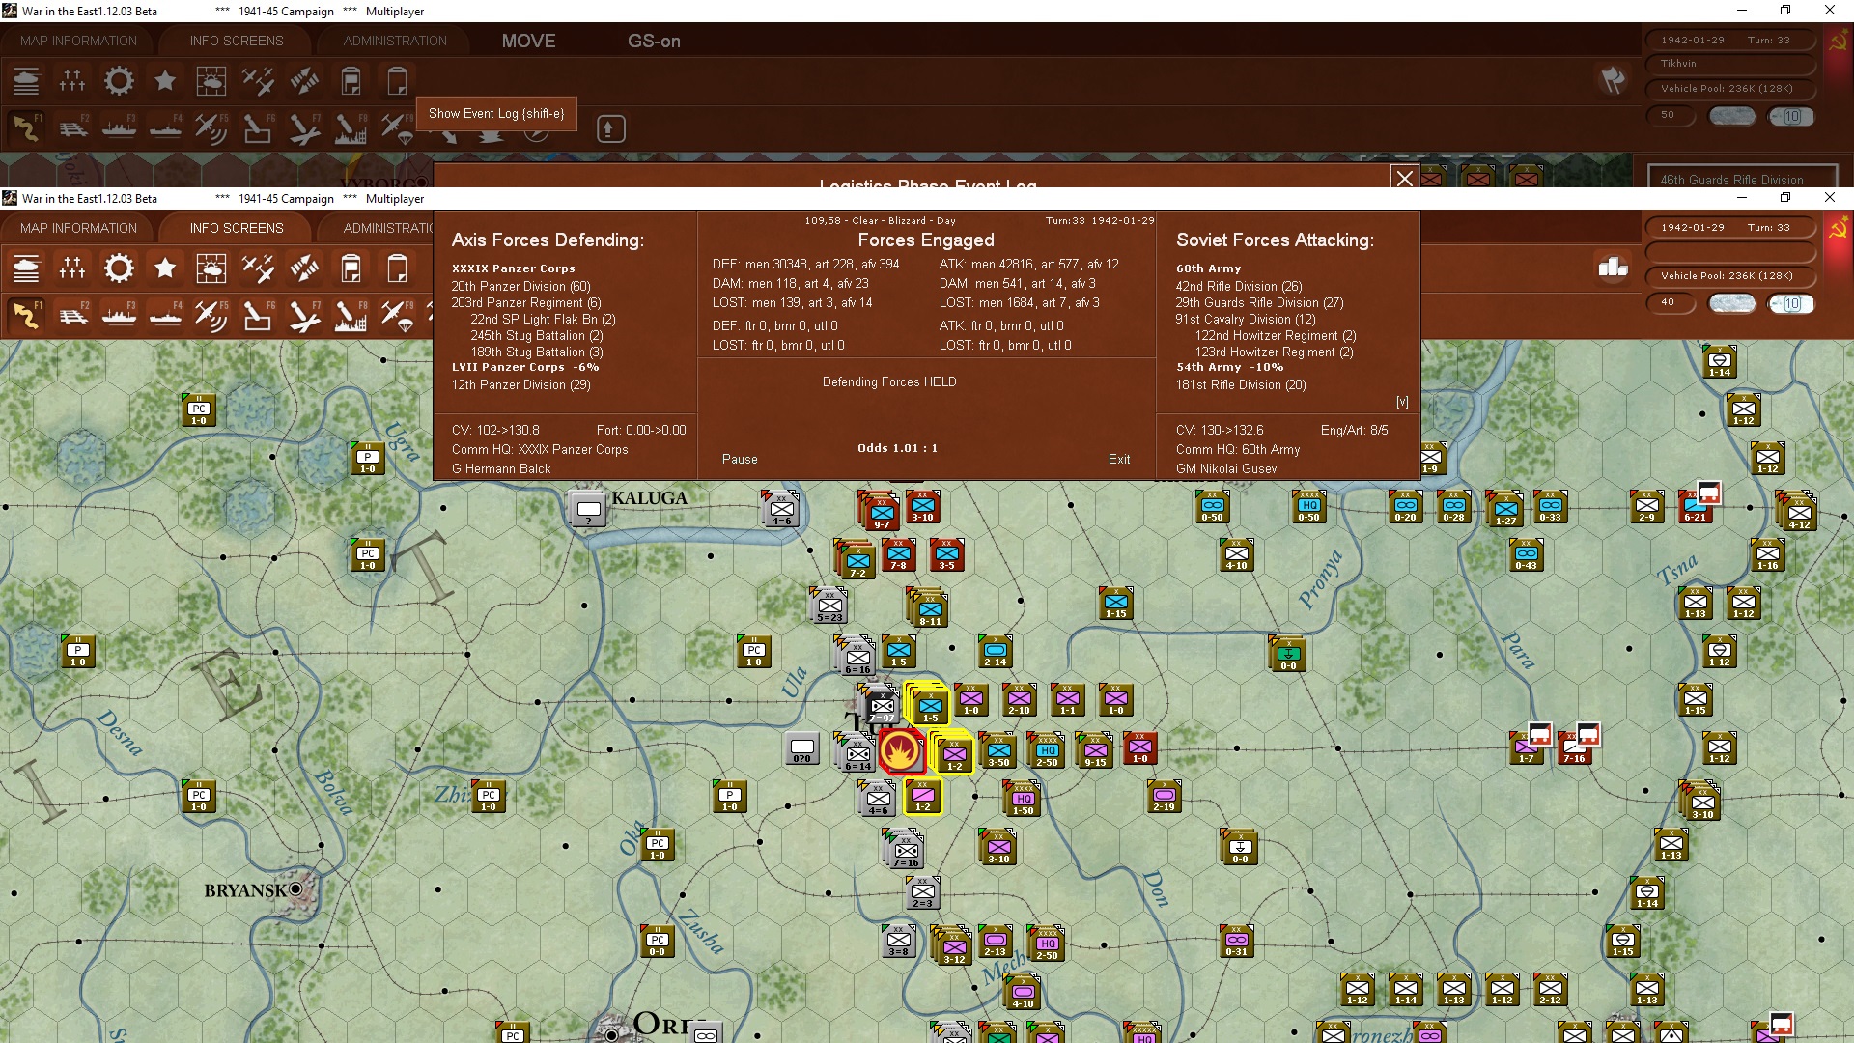Toggle the '10' button in back window
This screenshot has width=1854, height=1043.
1791,116
